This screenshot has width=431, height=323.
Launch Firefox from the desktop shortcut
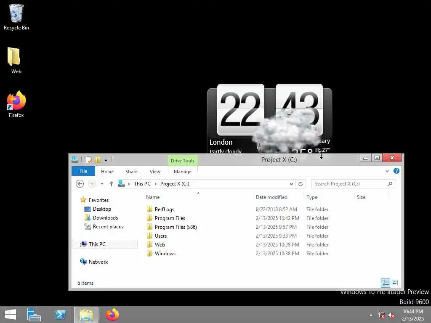pyautogui.click(x=16, y=104)
